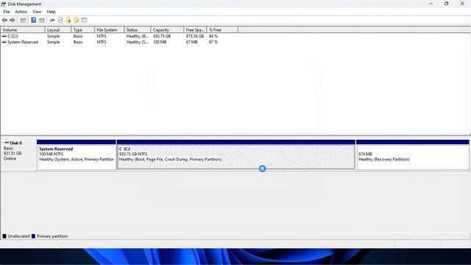Screen dimensions: 471x265
Task: Click the 875.38 GB free space cell
Action: [194, 36]
